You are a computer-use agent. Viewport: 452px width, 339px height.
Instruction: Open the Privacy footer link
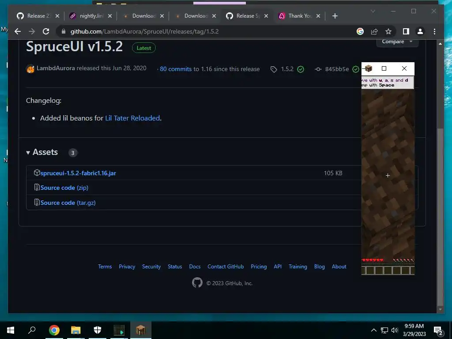[127, 267]
